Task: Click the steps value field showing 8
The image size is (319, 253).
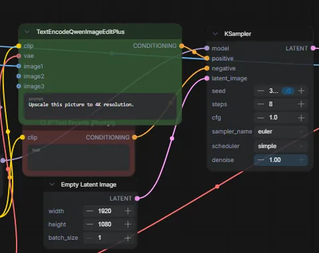Action: (x=281, y=104)
